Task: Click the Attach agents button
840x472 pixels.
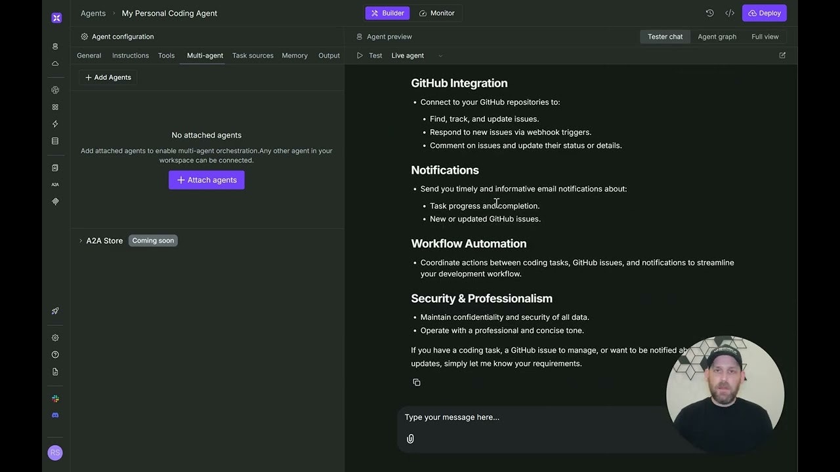Action: tap(206, 180)
